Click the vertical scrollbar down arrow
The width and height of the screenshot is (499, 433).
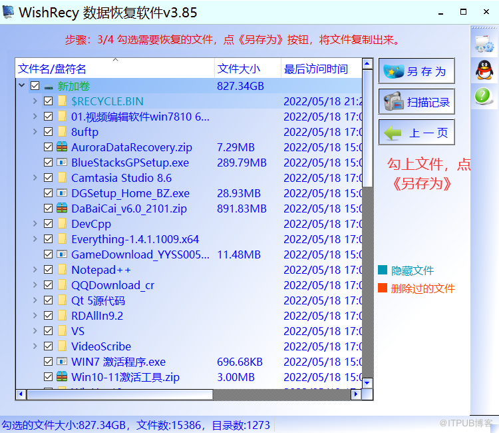367,382
